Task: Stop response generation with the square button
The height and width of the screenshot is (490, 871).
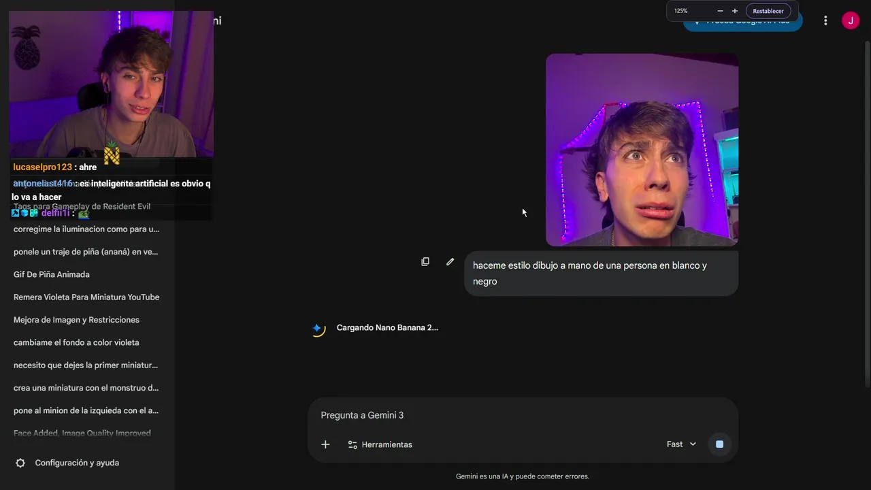Action: [719, 444]
